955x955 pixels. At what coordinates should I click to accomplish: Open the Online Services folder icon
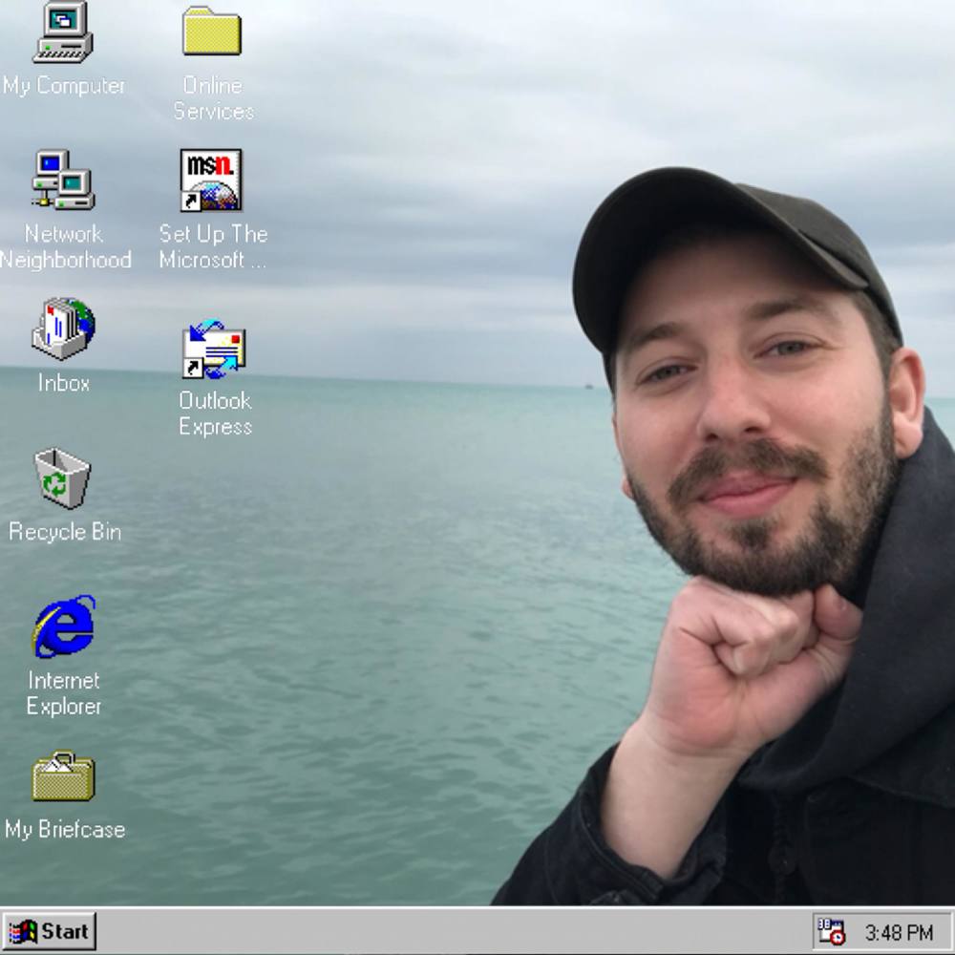coord(212,31)
